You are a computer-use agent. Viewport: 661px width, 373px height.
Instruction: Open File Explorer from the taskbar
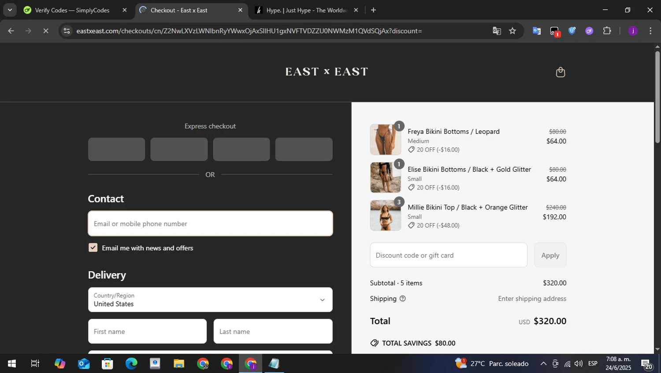(178, 364)
